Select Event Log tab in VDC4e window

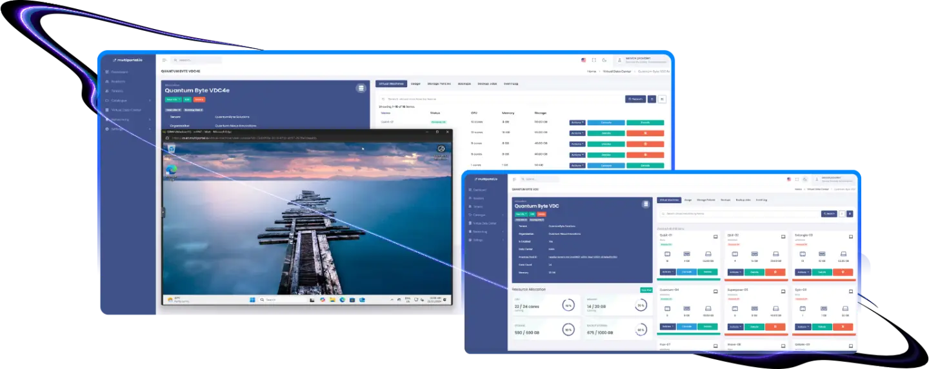pos(511,84)
